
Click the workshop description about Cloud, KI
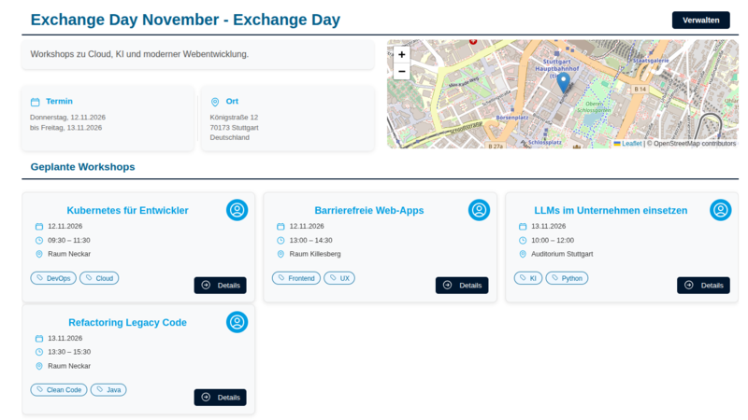pyautogui.click(x=139, y=54)
